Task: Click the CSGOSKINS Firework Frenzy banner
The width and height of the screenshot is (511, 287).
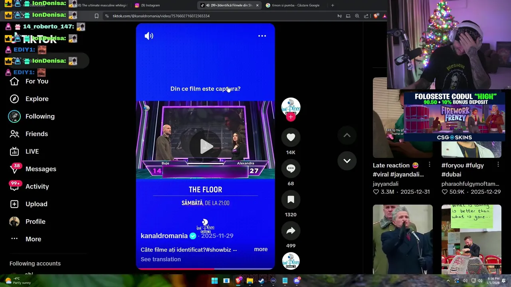Action: (x=454, y=117)
